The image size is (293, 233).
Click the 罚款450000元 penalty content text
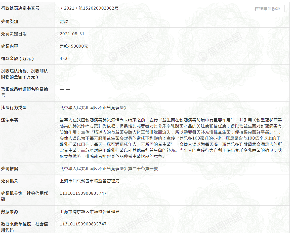tap(74, 46)
